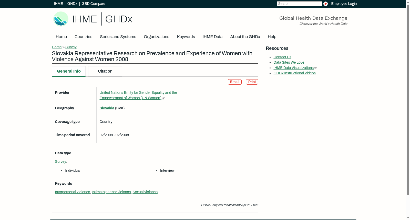The image size is (410, 220).
Task: Click external icon beside IHME Data Visualizations
Action: (x=315, y=68)
